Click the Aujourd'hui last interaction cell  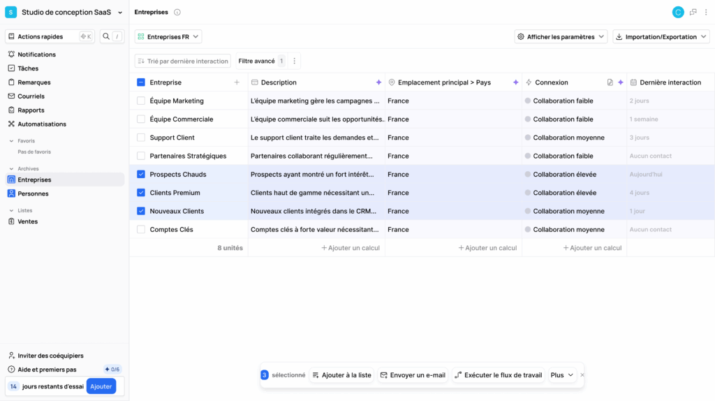click(x=670, y=174)
